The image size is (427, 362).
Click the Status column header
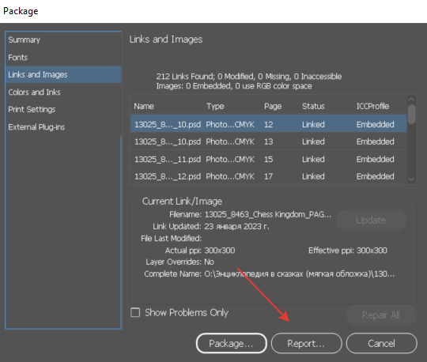313,106
